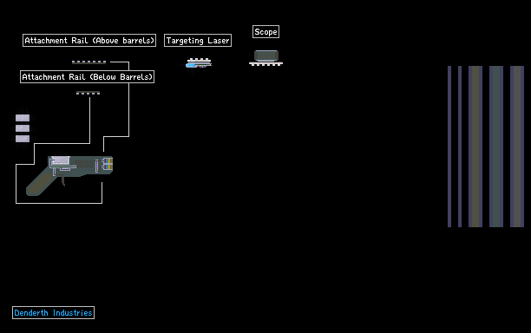Select the middle grey square on left

[23, 128]
